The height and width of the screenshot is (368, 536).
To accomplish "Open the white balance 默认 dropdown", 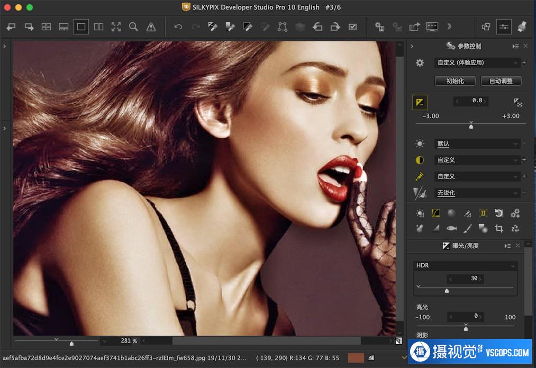I will (477, 144).
